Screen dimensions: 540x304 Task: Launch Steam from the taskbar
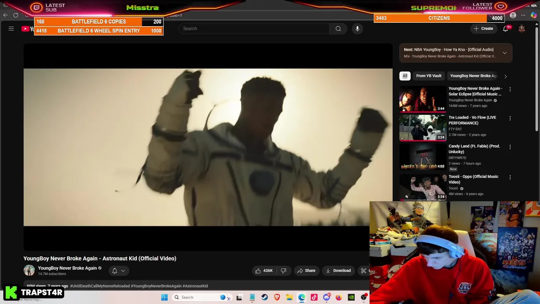coord(265,297)
